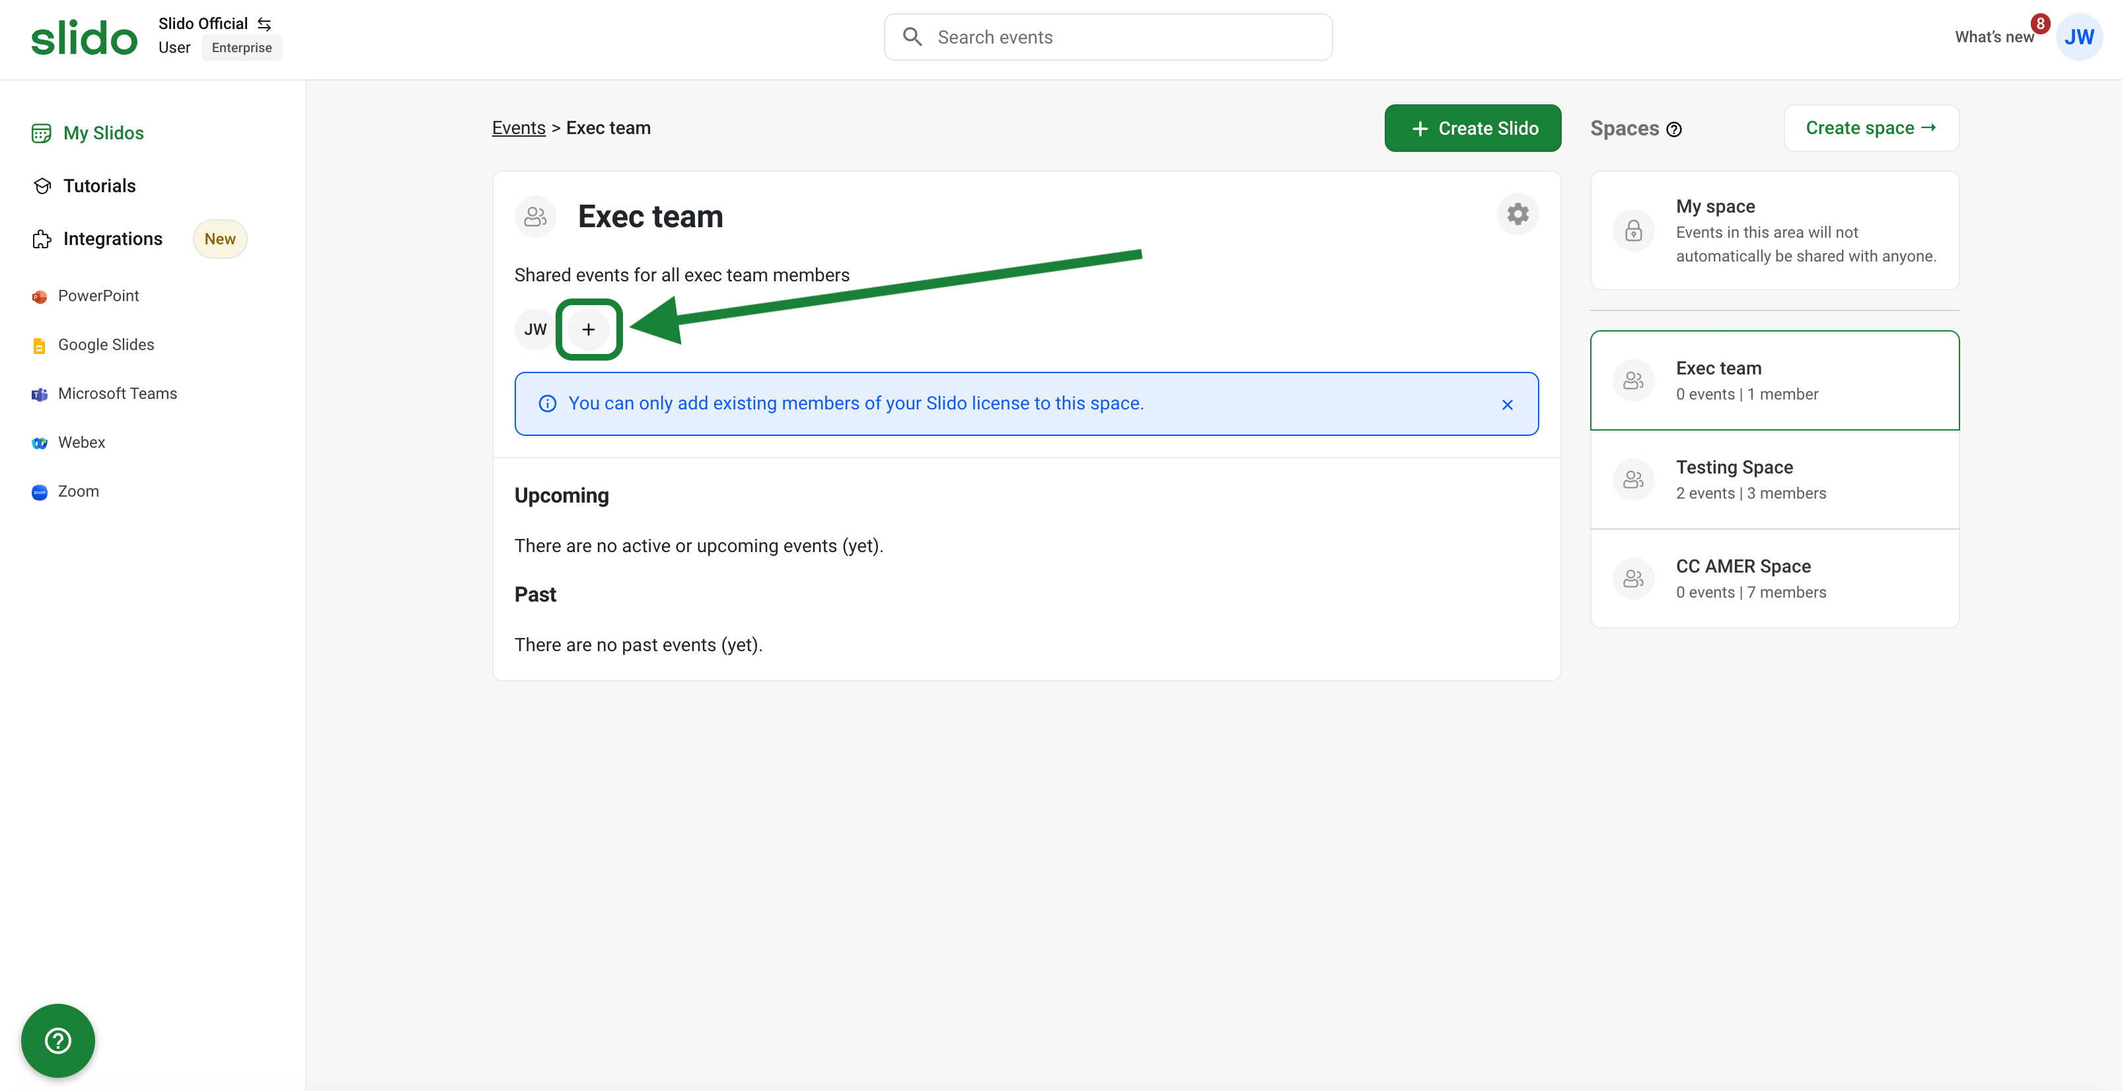
Task: Click 'Shared events for all exec team members' text
Action: (x=681, y=275)
